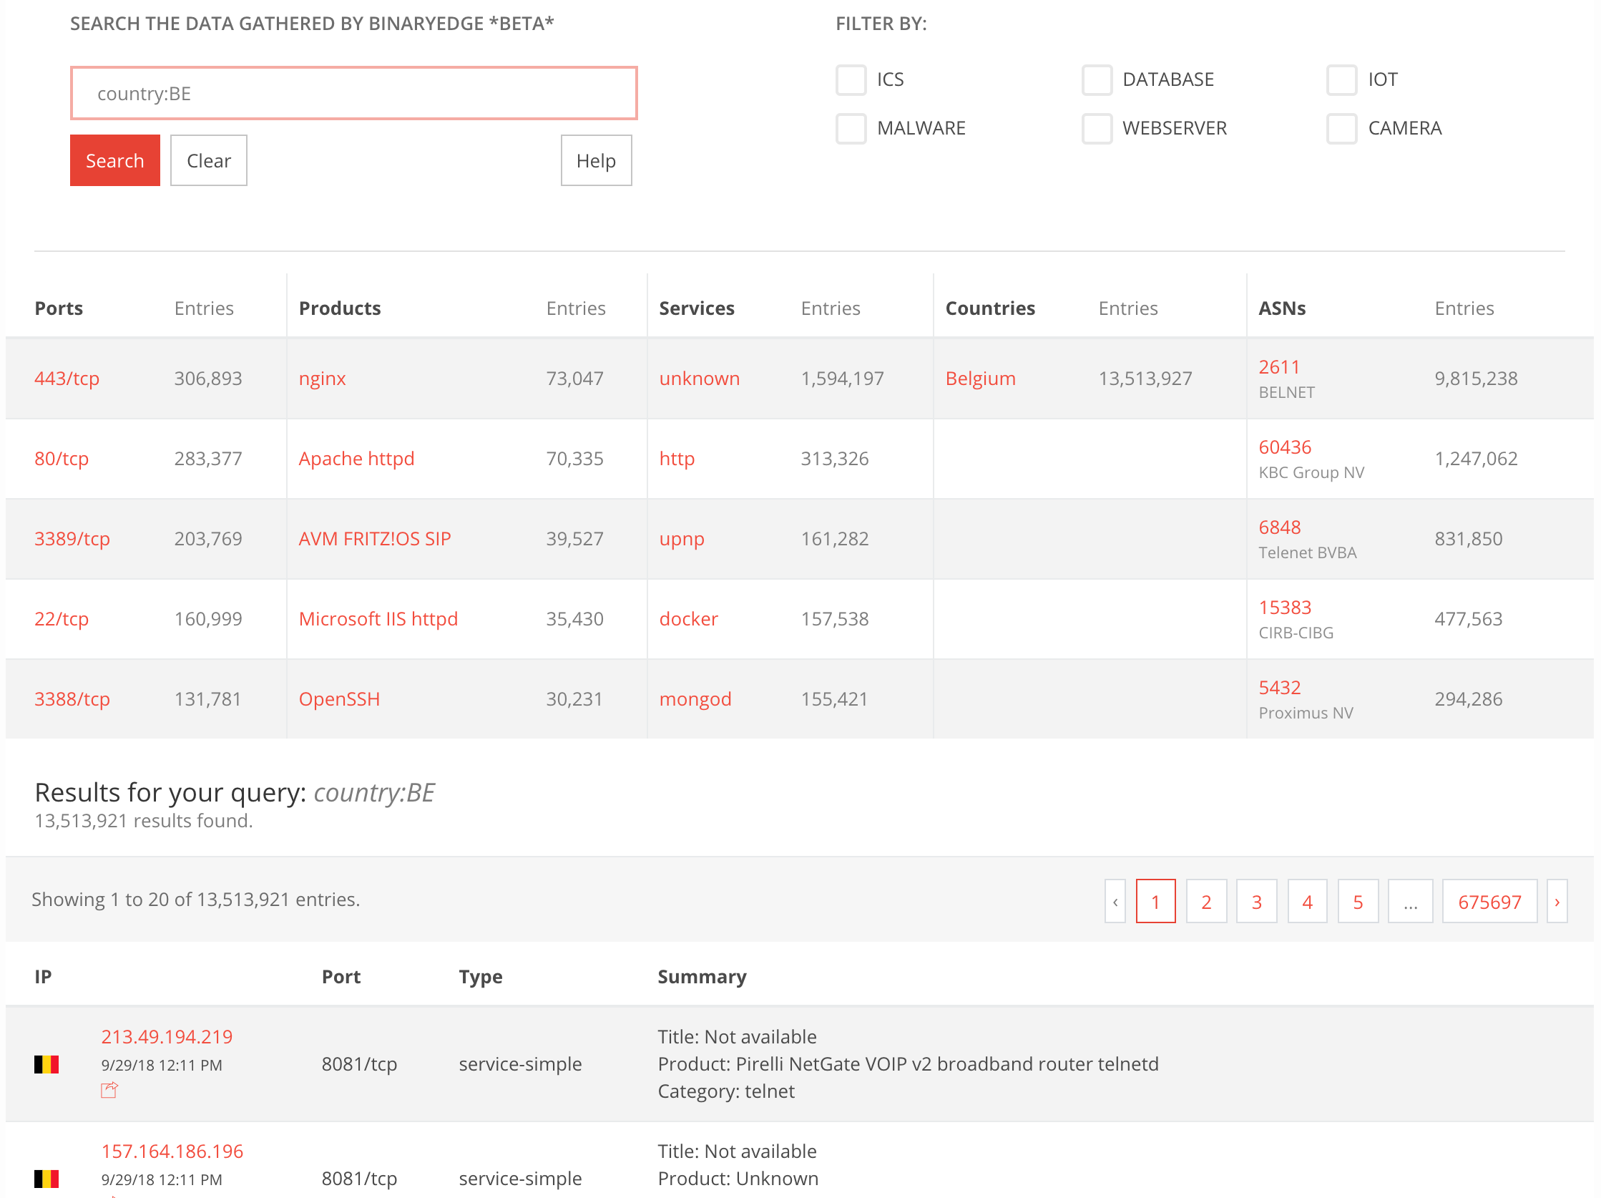Go to next page with right arrow

[1557, 901]
